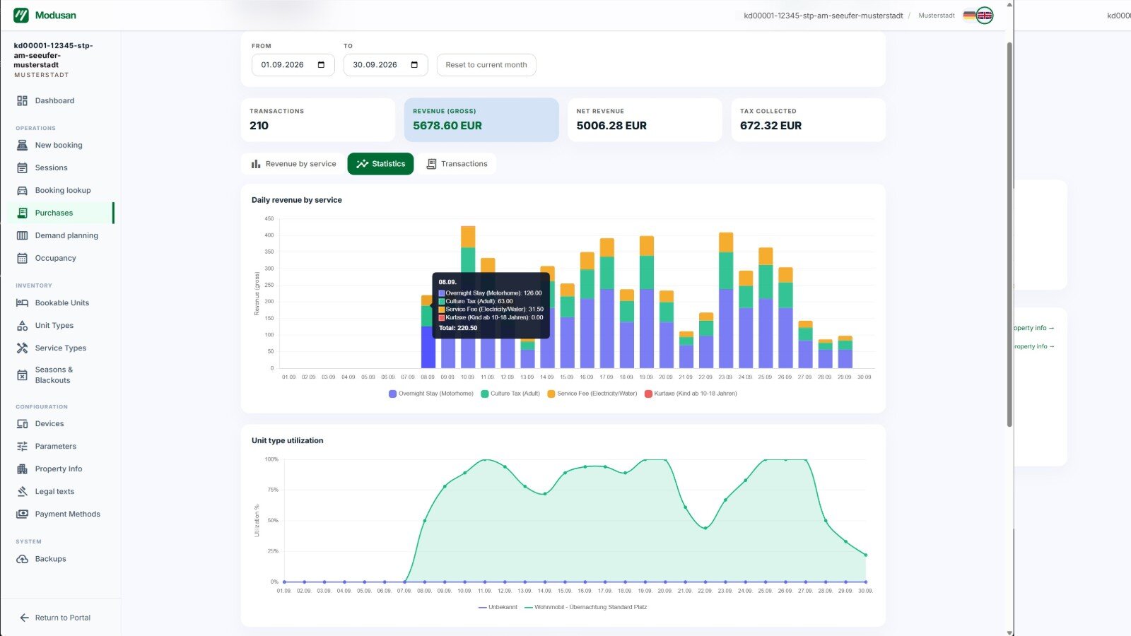Click the kd00001-12345-stp-am-seeufer-musterstadt breadcrumb

point(824,16)
